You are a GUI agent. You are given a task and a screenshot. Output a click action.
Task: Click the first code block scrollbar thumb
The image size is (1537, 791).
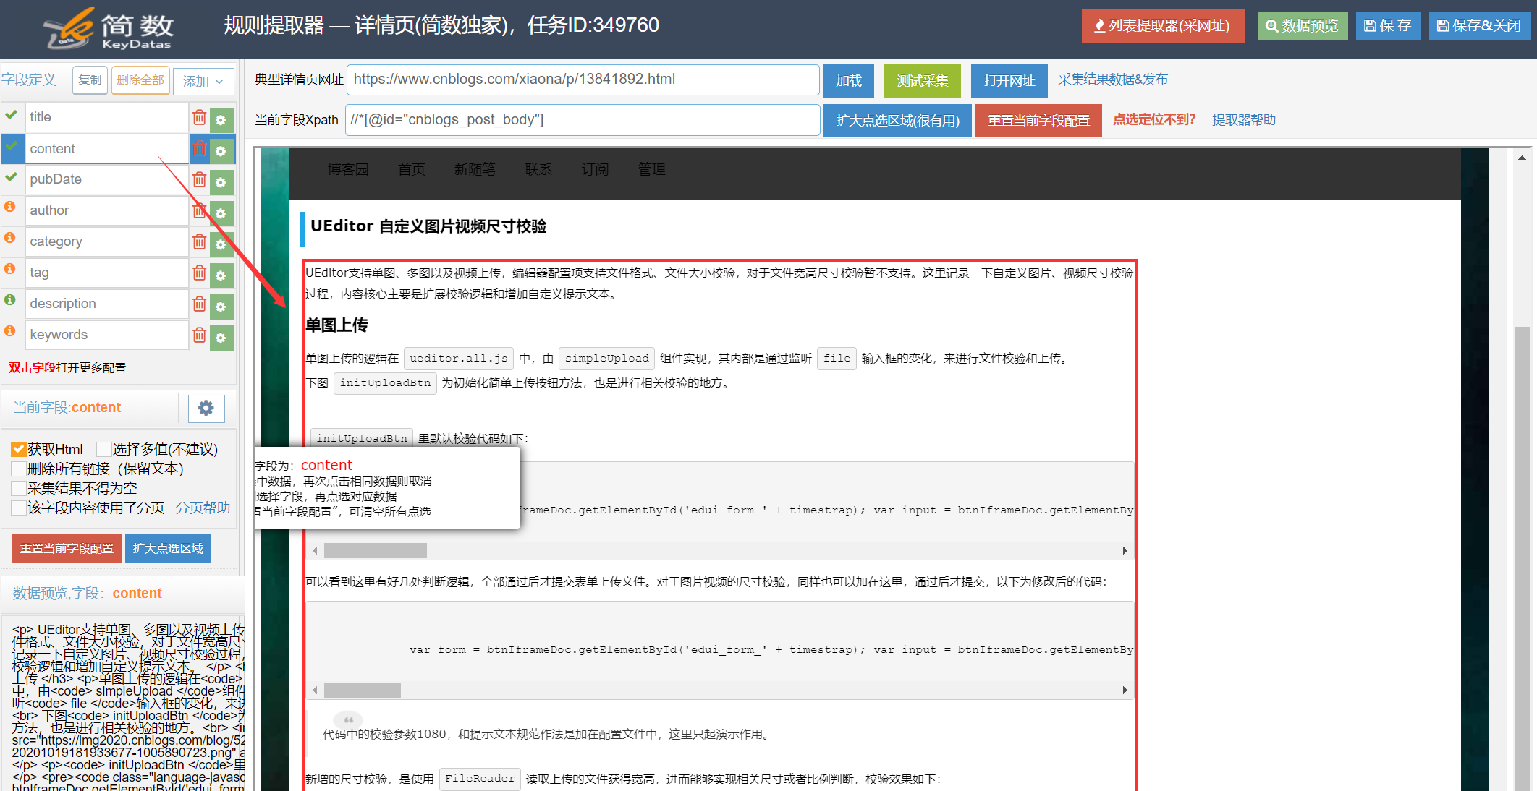[x=375, y=551]
